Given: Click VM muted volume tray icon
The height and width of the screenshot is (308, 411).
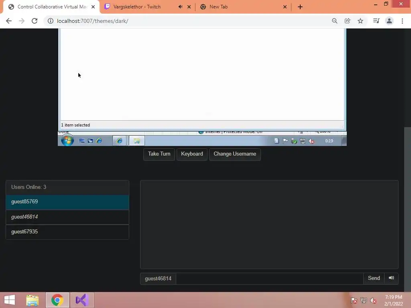Looking at the screenshot, I should point(311,141).
